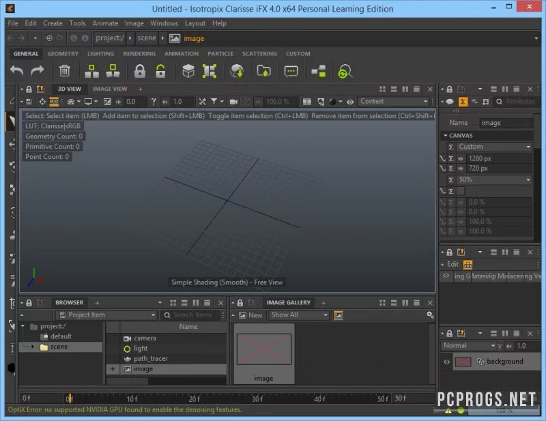
Task: Click the speech bubble Sticky Note icon
Action: tap(291, 72)
